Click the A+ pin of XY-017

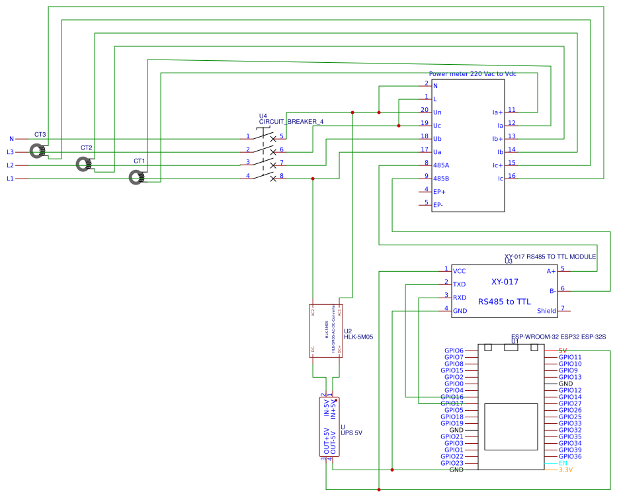pyautogui.click(x=552, y=271)
